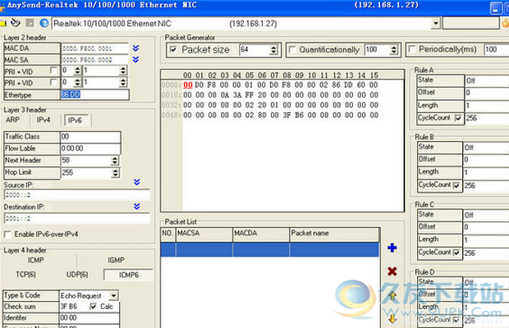Viewport: 509px width, 328px height.
Task: Expand Source IP options double-chevron
Action: (x=137, y=182)
